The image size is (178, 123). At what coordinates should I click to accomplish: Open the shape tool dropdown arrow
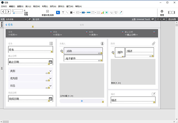pos(74,12)
